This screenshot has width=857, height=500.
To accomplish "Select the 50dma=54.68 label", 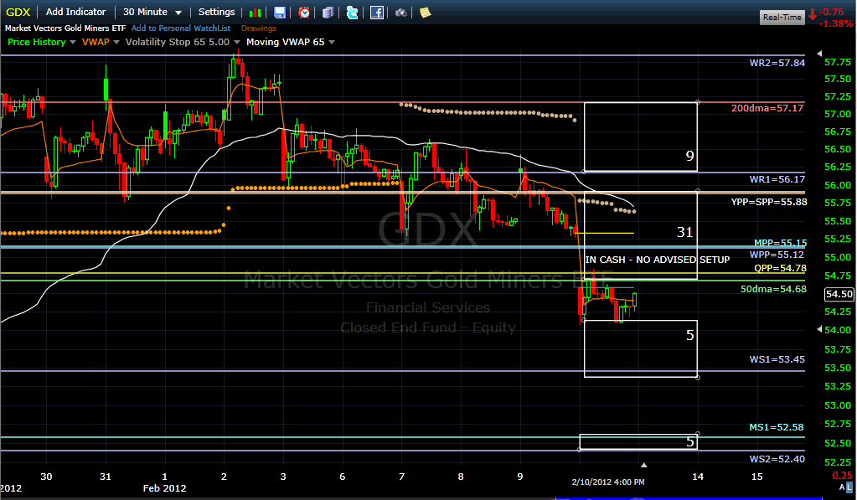I will [x=773, y=289].
